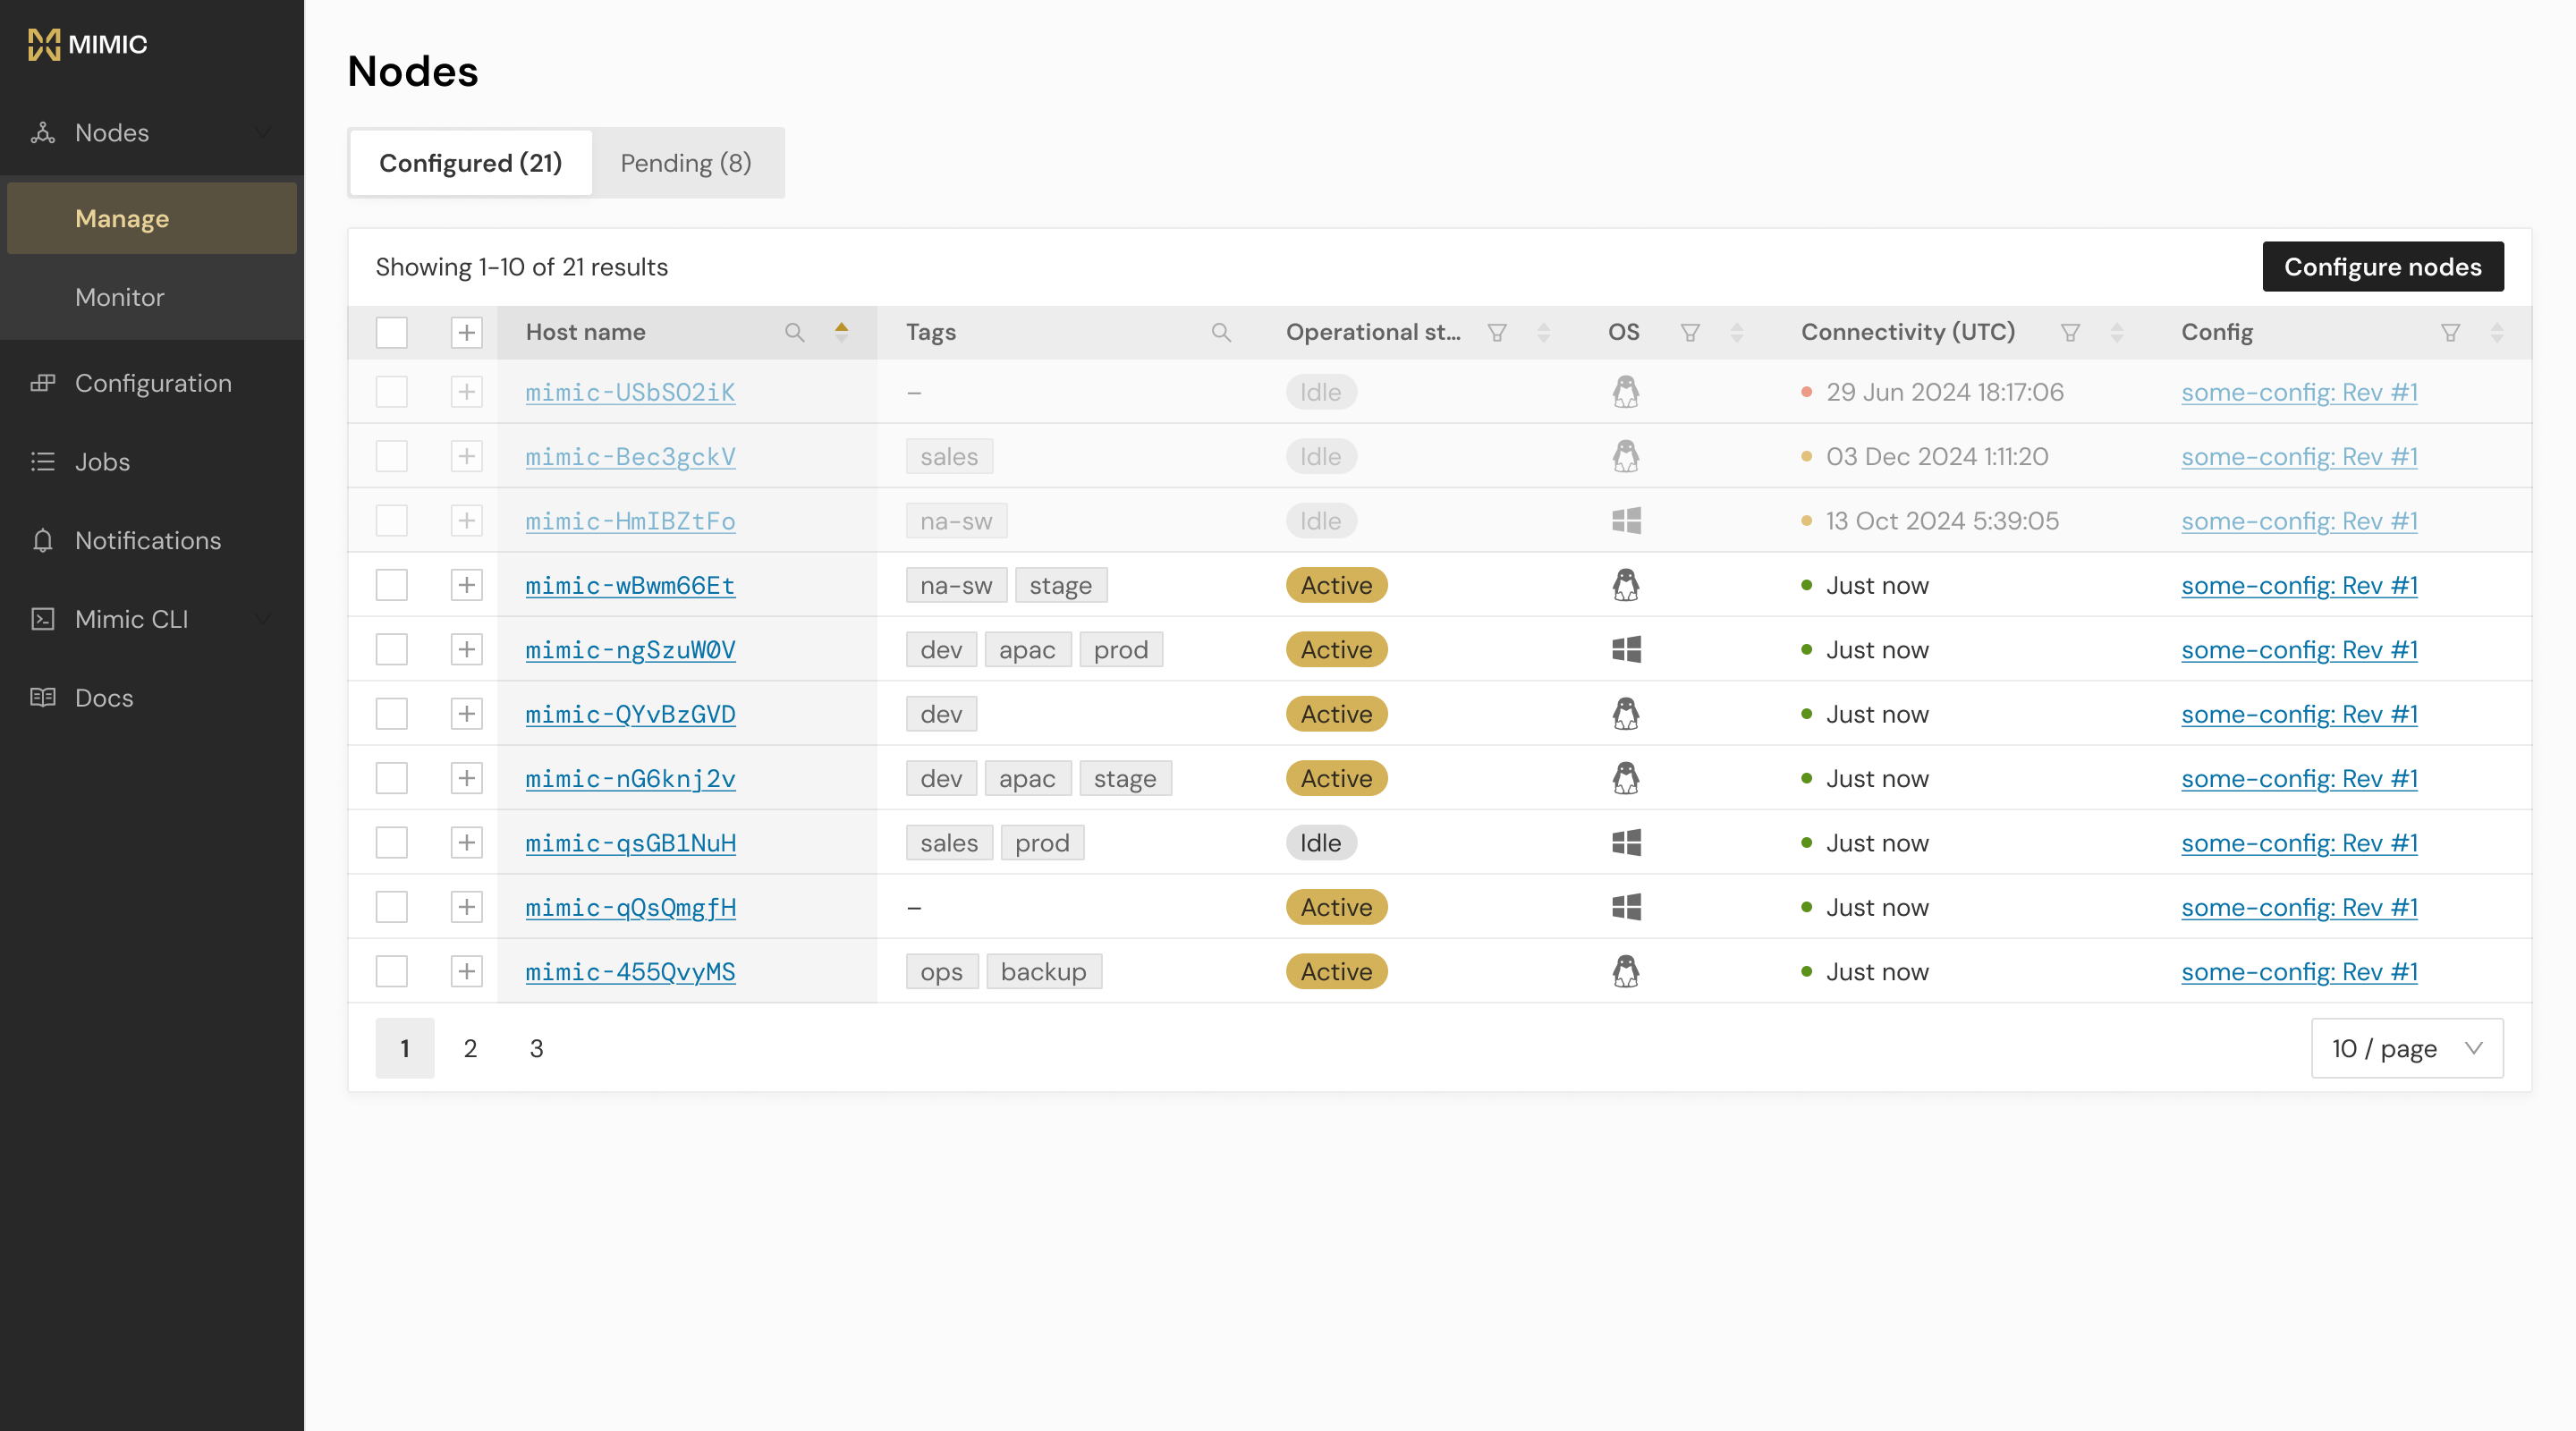Select checkbox for mimic-wBwm66Et

click(392, 585)
